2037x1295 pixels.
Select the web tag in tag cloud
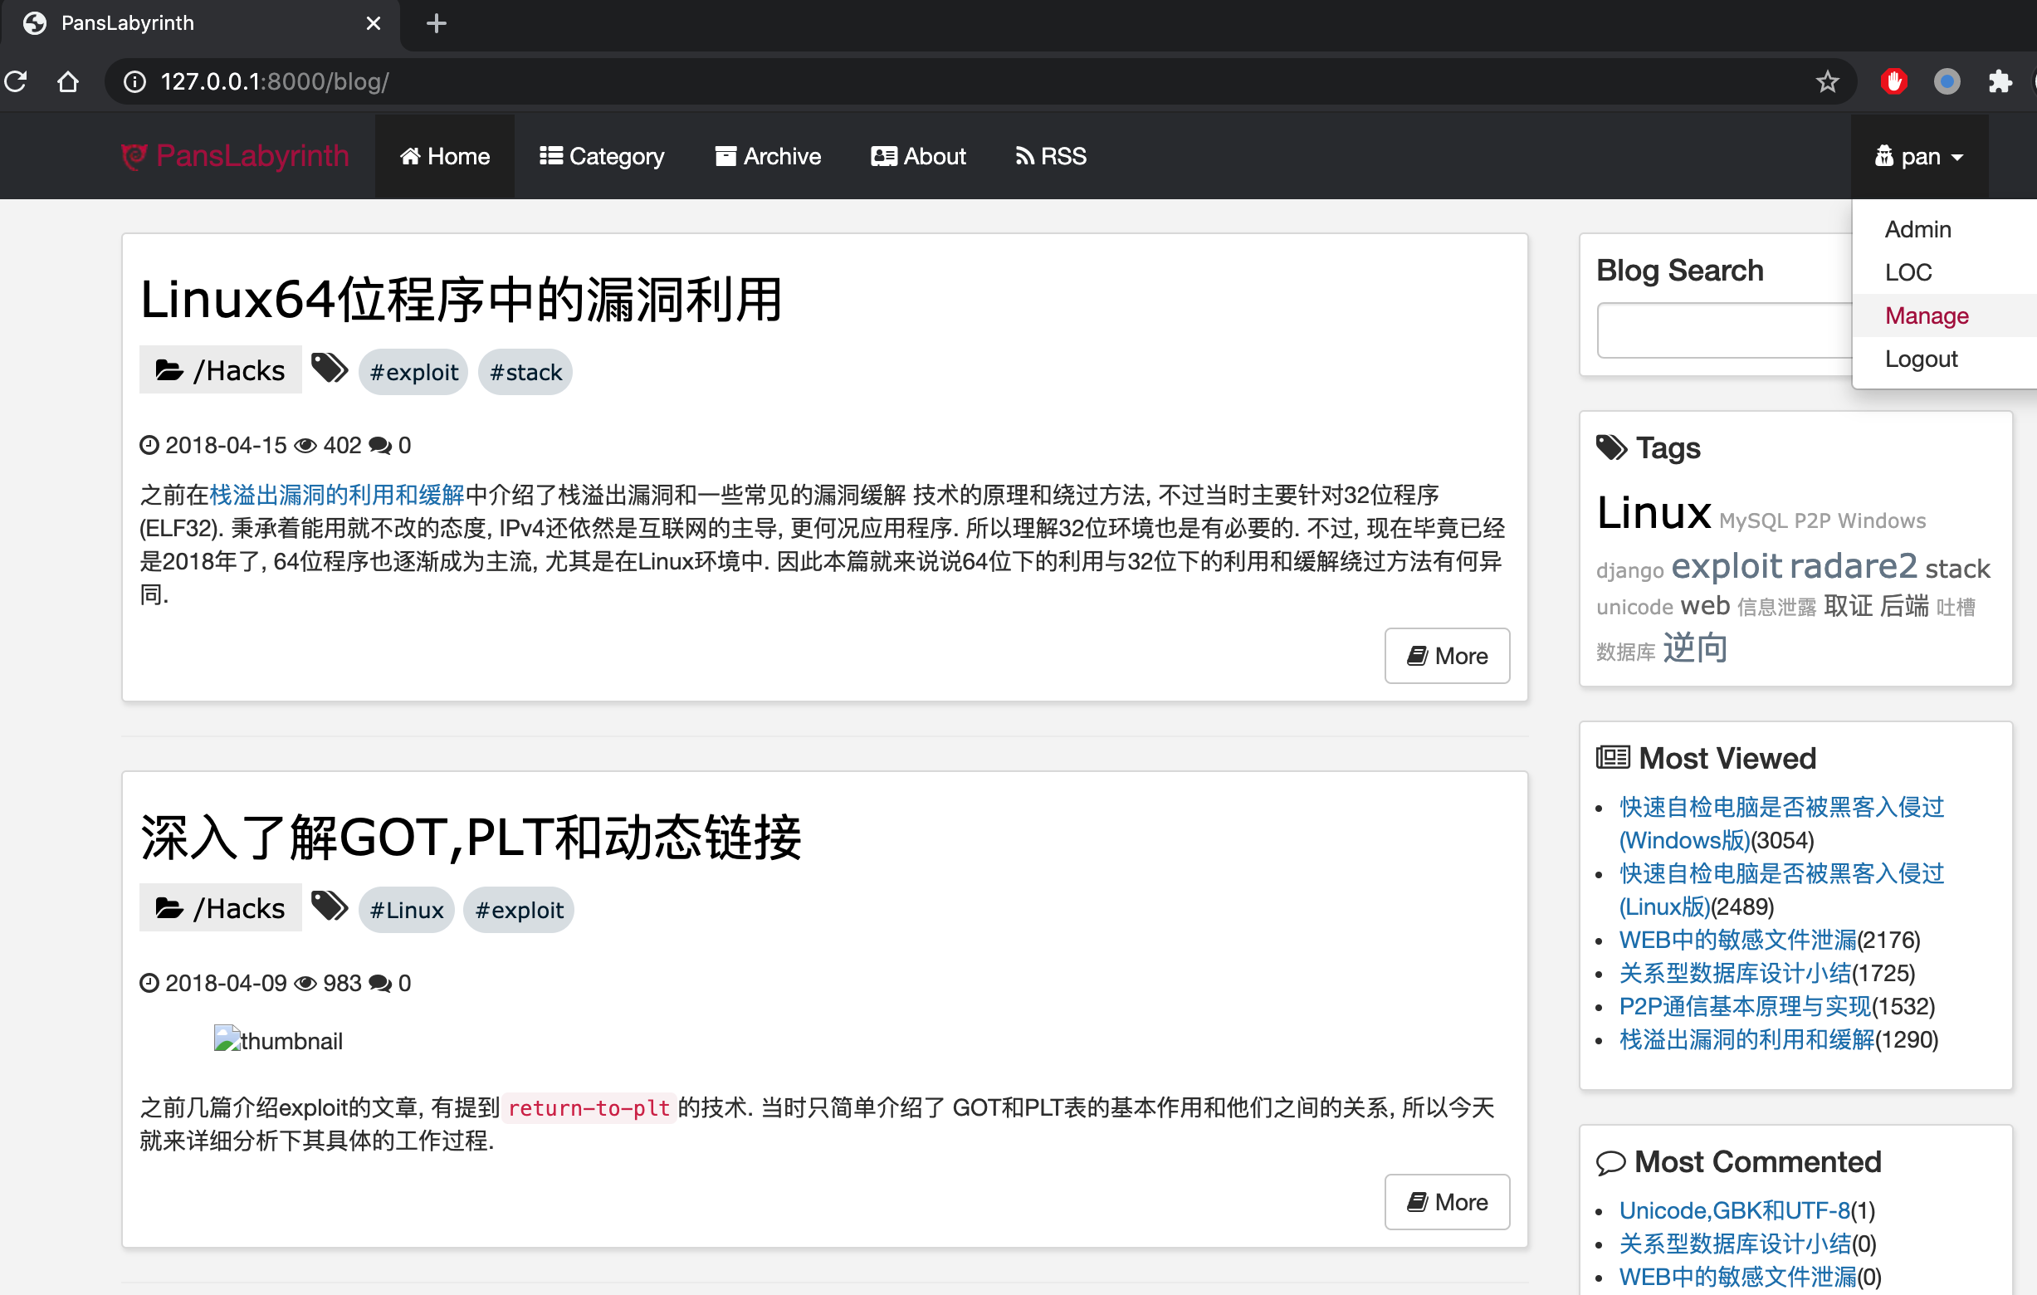1704,606
